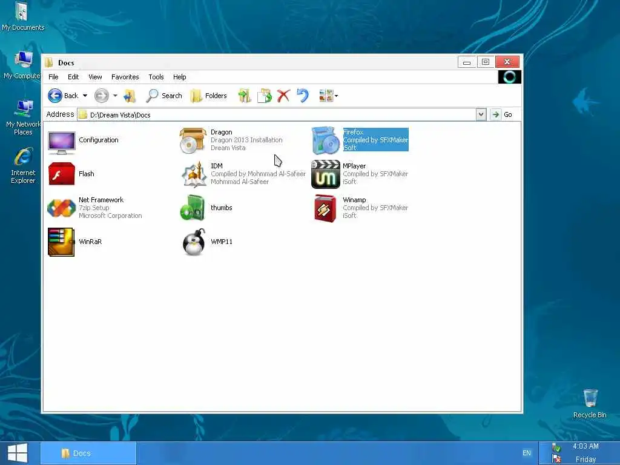Click the 4:03 AM clock
The height and width of the screenshot is (465, 620).
click(585, 446)
